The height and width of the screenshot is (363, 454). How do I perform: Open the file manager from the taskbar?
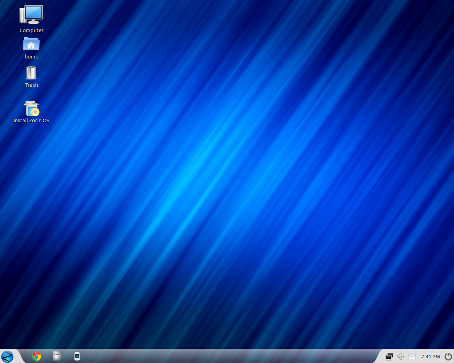(x=57, y=356)
